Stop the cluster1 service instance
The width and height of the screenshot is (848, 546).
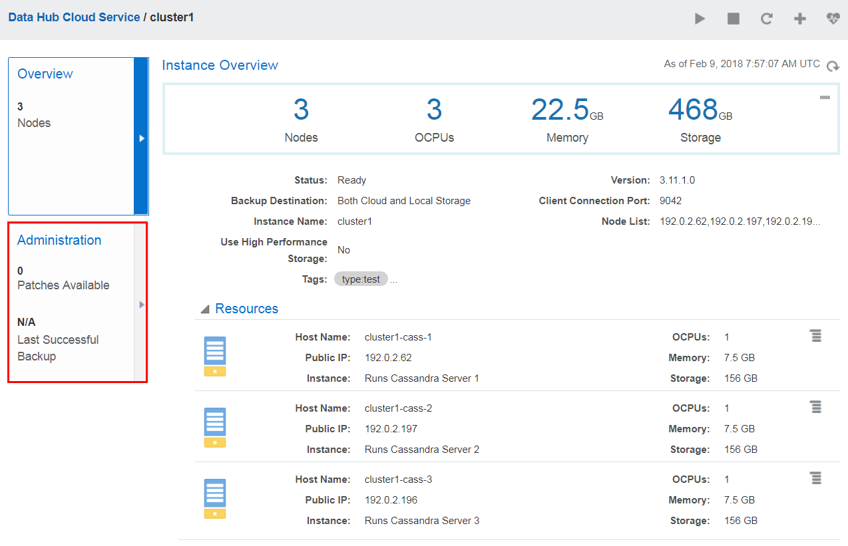[733, 19]
